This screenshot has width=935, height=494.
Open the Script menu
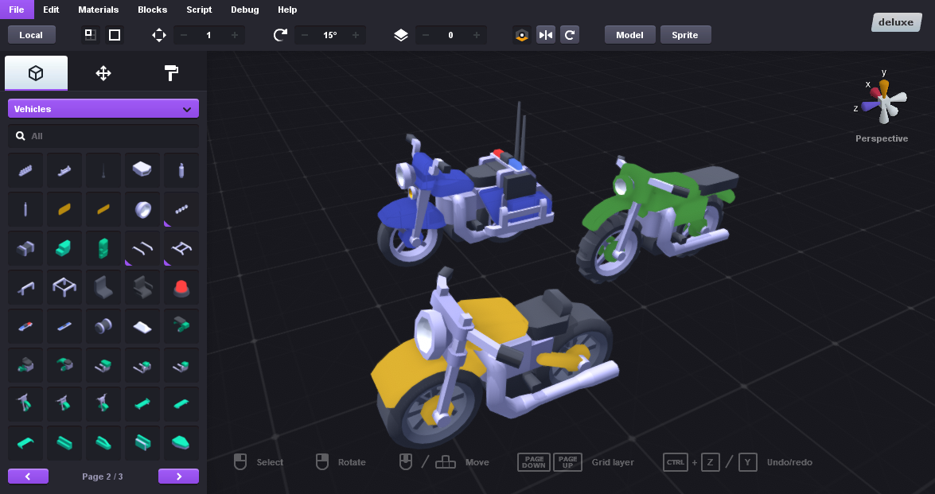click(199, 10)
